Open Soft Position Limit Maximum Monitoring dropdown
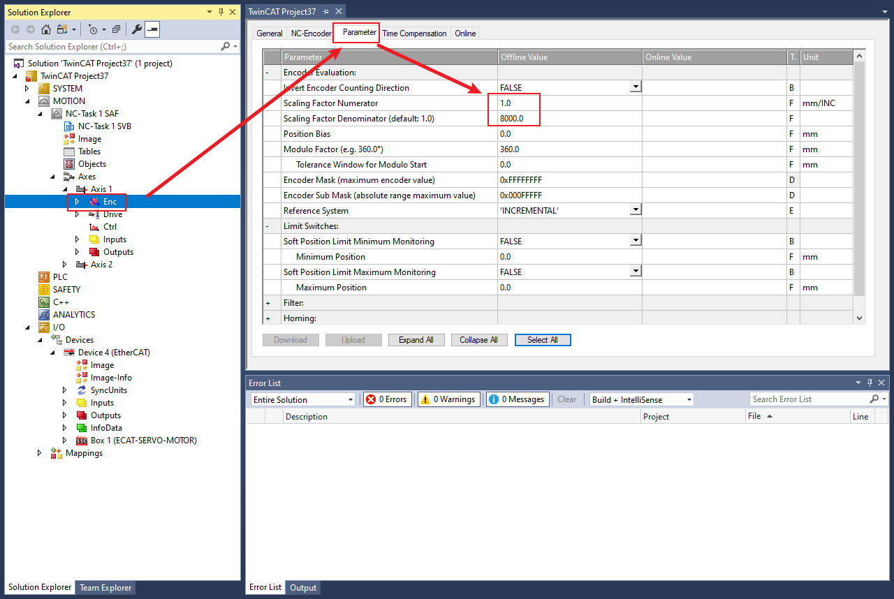Viewport: 894px width, 599px height. click(x=636, y=272)
